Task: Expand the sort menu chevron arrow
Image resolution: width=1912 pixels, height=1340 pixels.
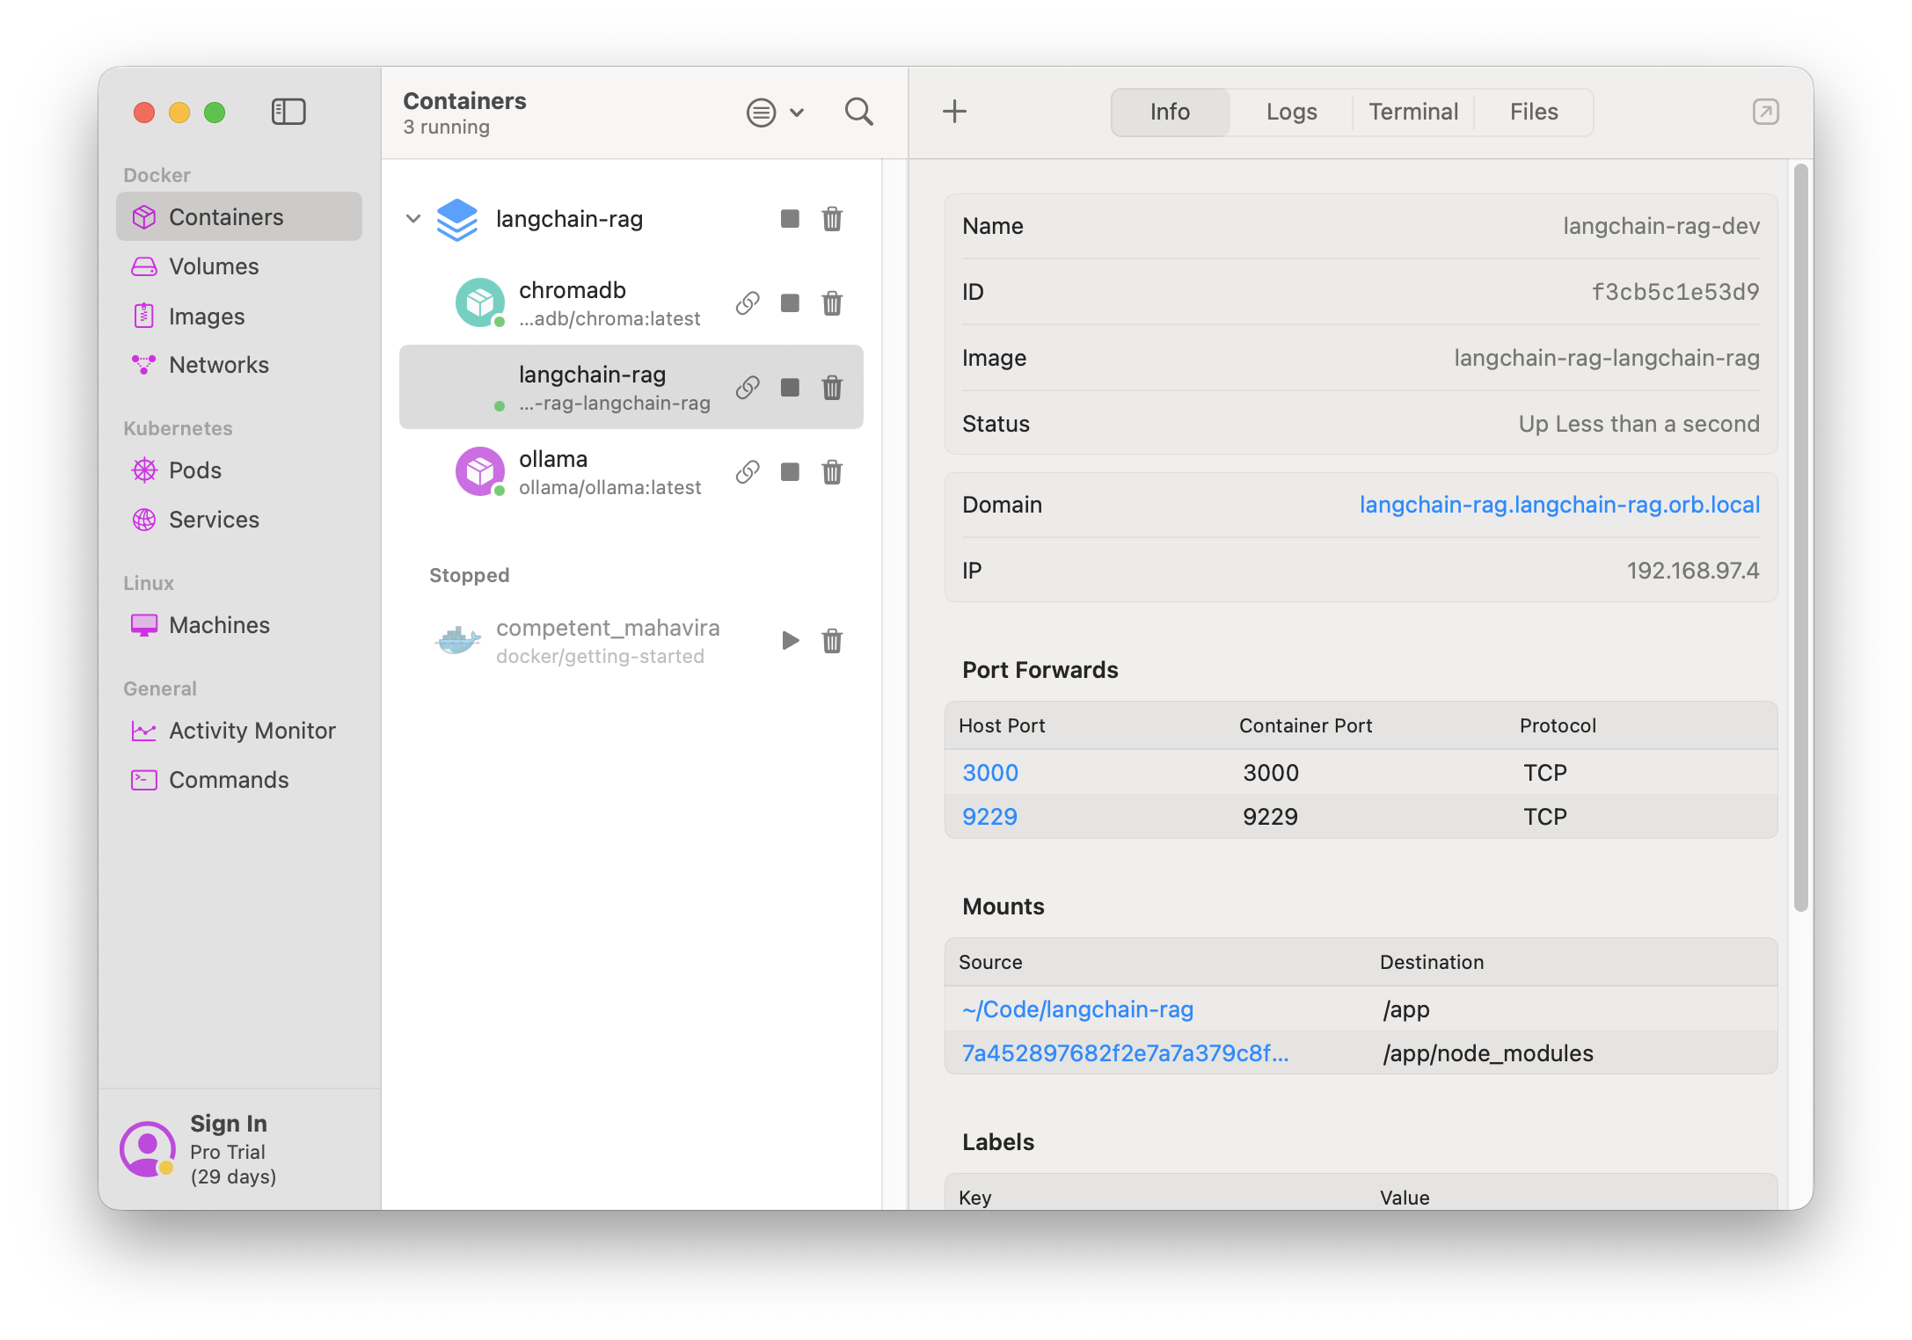Action: (x=797, y=113)
